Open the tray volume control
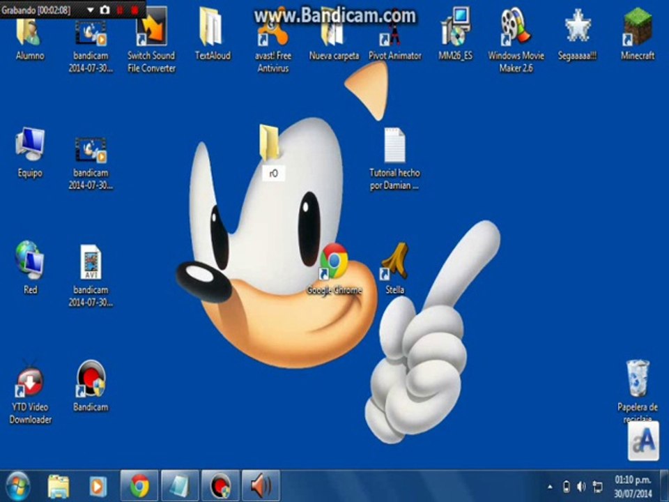 [x=581, y=487]
